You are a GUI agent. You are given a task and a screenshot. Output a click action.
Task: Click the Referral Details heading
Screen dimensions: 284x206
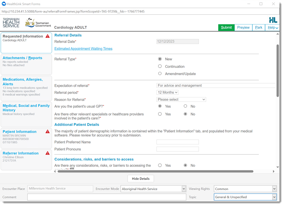(68, 35)
